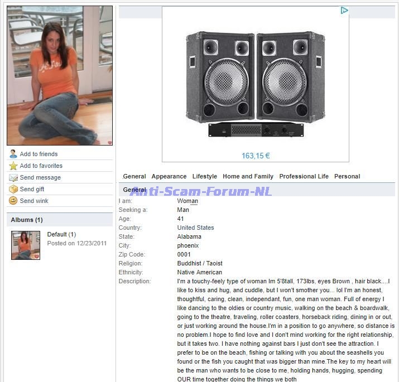Screen dimensions: 399x382
Task: Click the Send gift box icon
Action: 13,189
